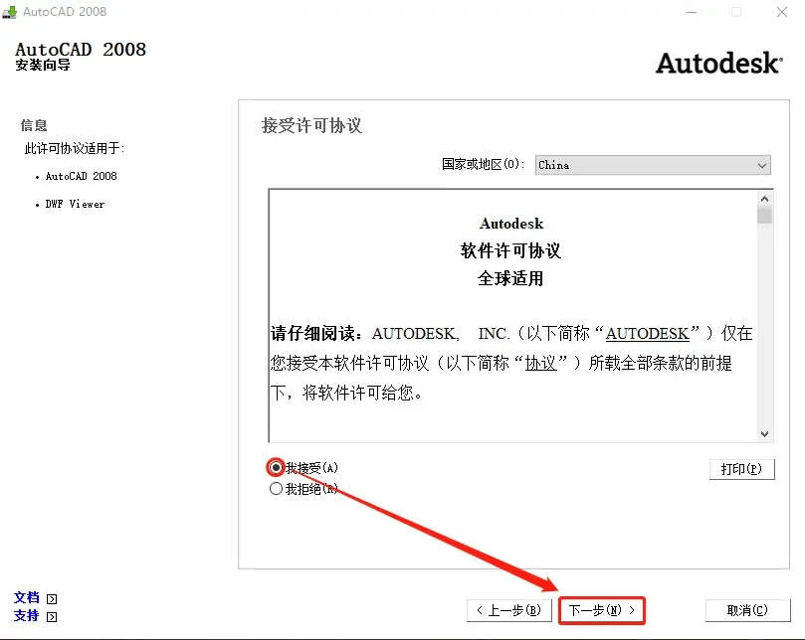Click the icon beside 支持

(x=52, y=616)
